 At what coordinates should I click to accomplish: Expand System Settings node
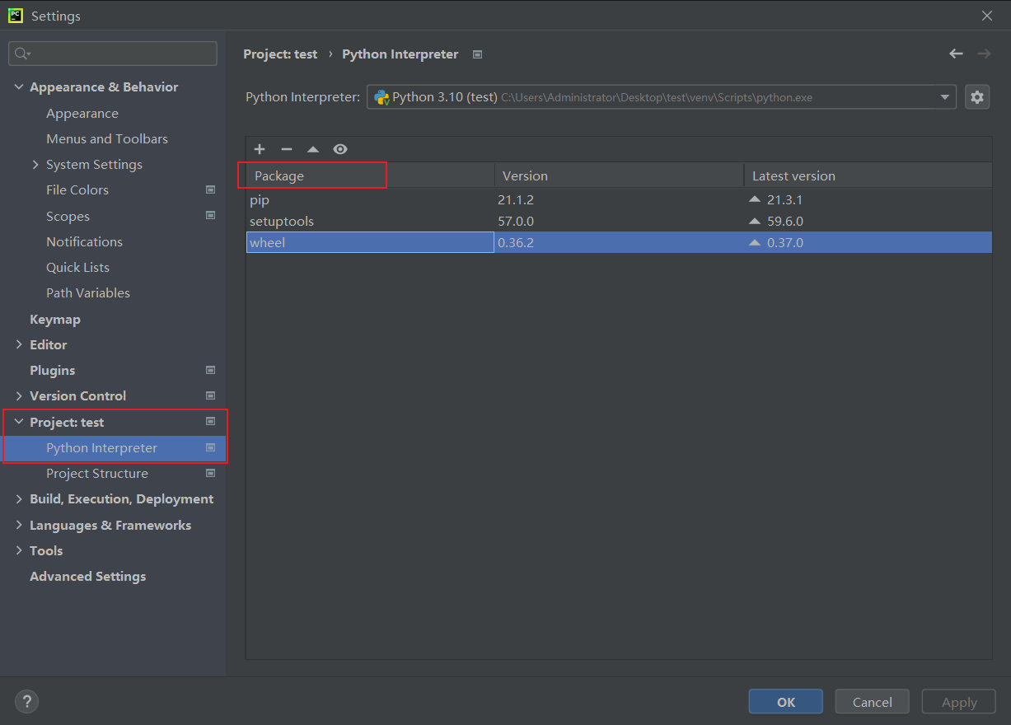tap(35, 164)
